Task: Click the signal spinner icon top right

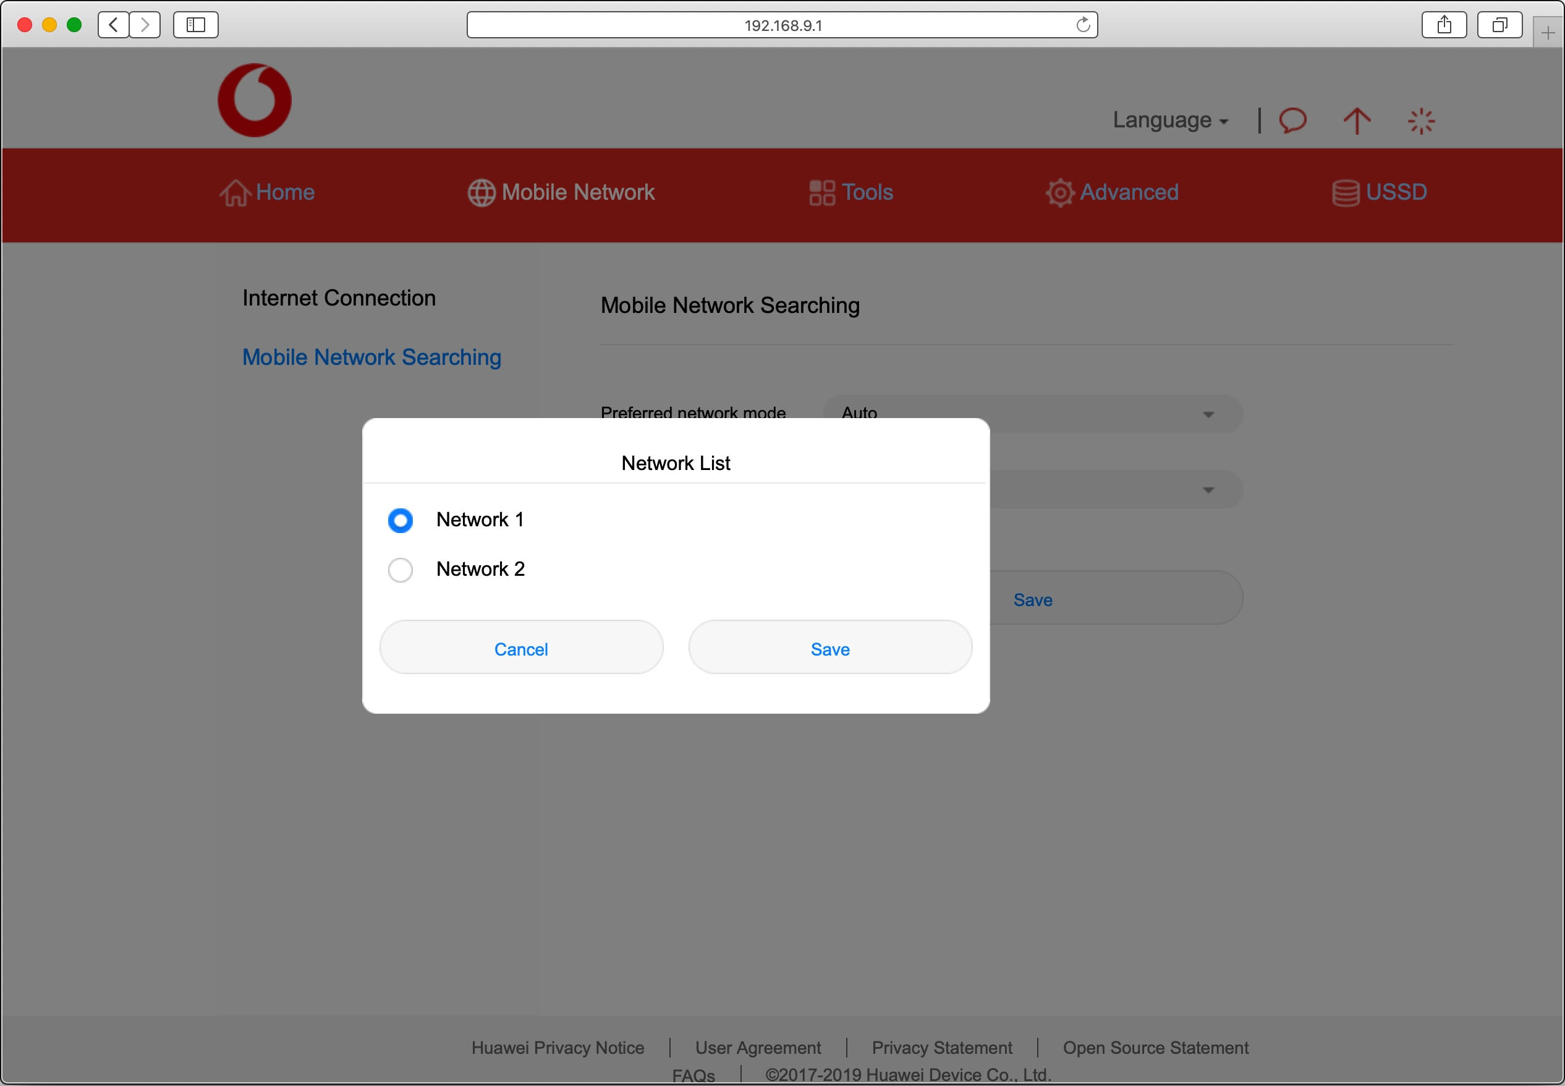Action: [x=1421, y=121]
